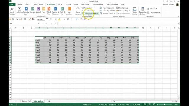189x106 pixels.
Task: Switch to Normal view in status bar
Action: (145, 104)
